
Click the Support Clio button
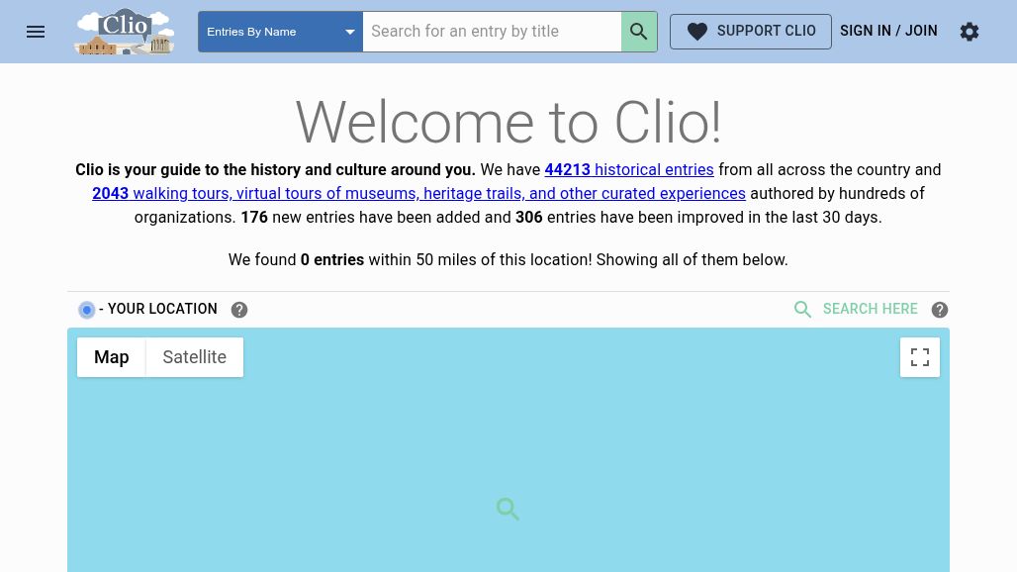[x=751, y=31]
